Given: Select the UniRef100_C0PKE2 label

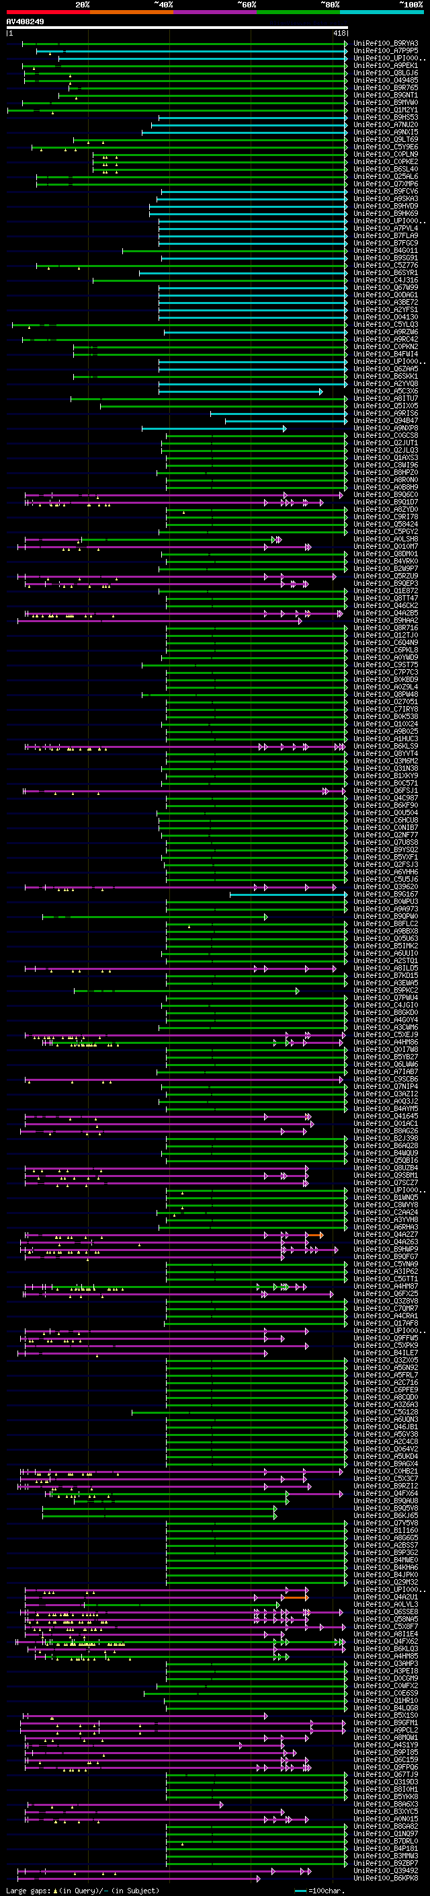Looking at the screenshot, I should coord(386,162).
